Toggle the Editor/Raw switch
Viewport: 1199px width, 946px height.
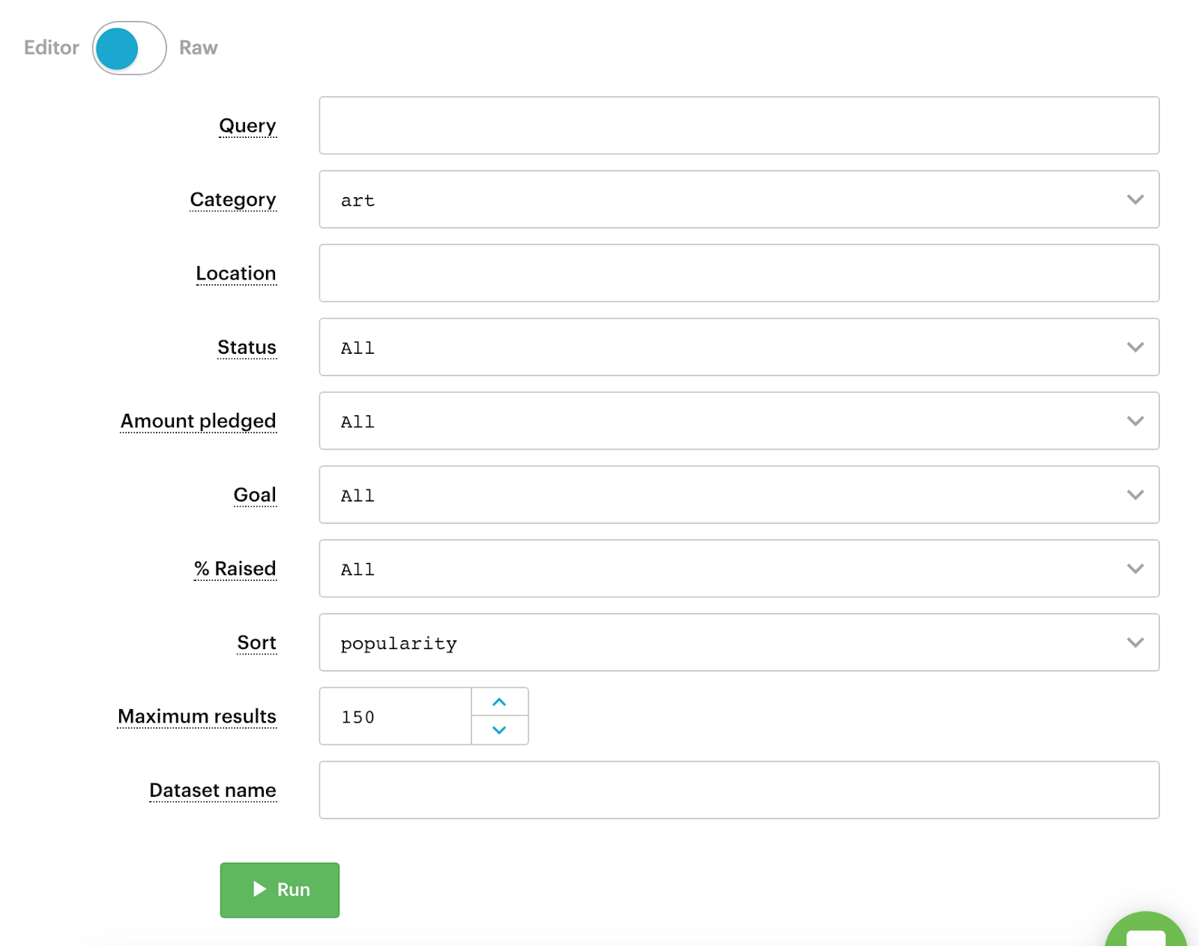129,48
